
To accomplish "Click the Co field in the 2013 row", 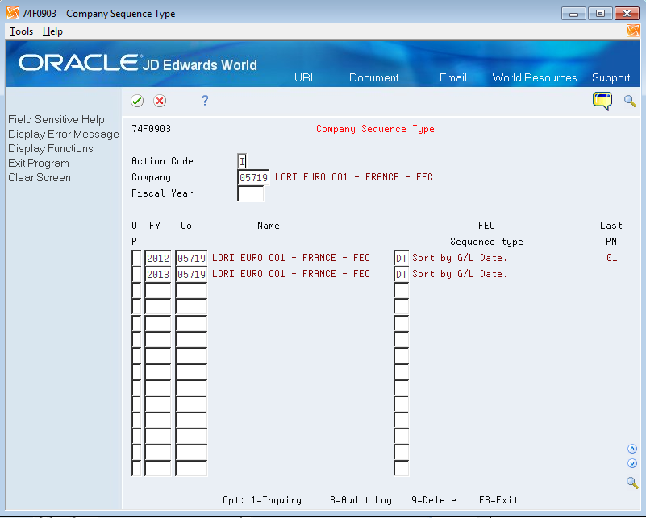I will pyautogui.click(x=191, y=274).
